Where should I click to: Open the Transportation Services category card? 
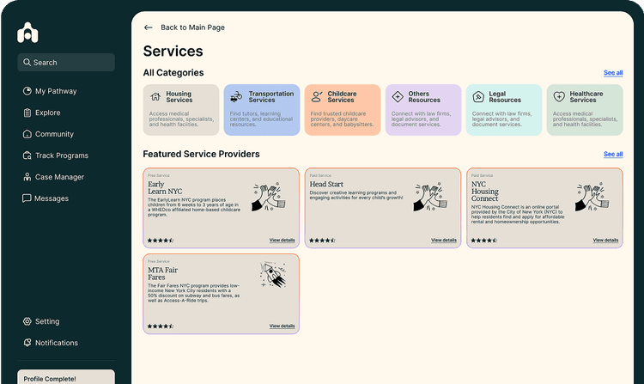pos(262,110)
